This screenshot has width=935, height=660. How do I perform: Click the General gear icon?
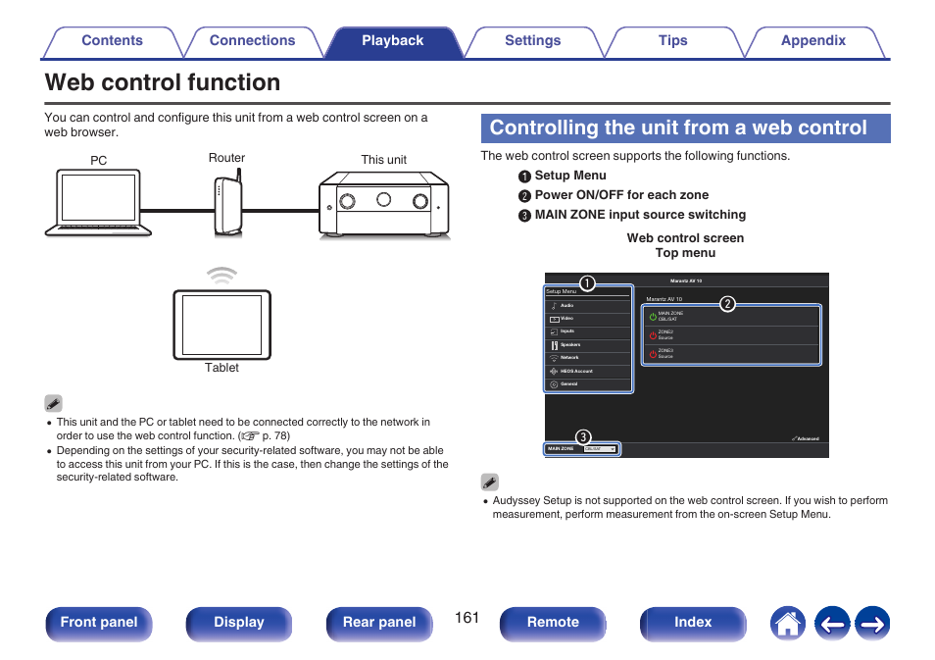point(554,384)
